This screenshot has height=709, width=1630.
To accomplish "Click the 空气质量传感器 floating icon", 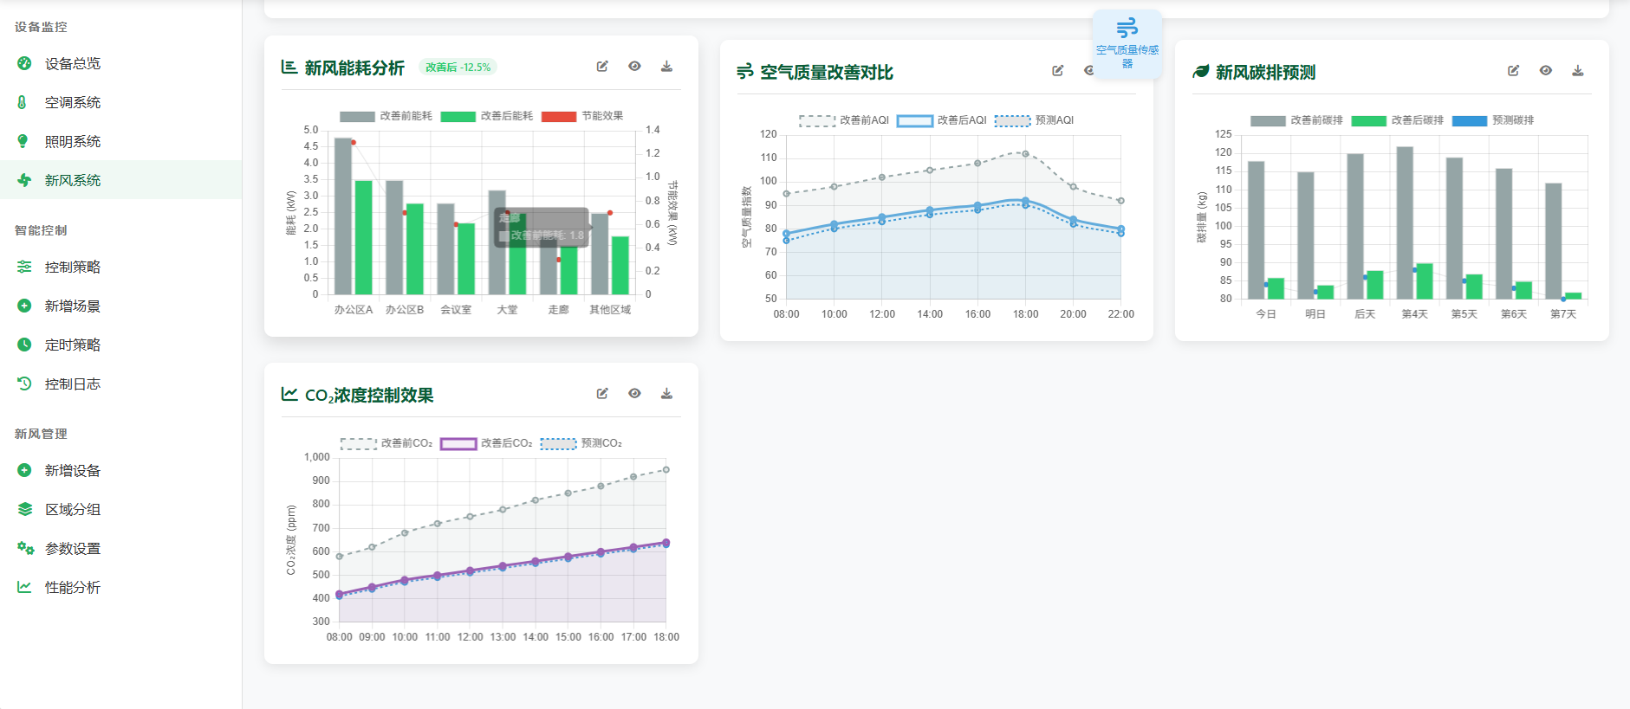I will [1127, 43].
